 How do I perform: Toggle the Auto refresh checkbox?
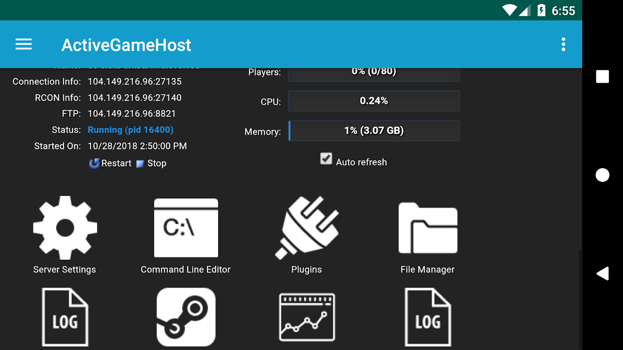point(326,158)
